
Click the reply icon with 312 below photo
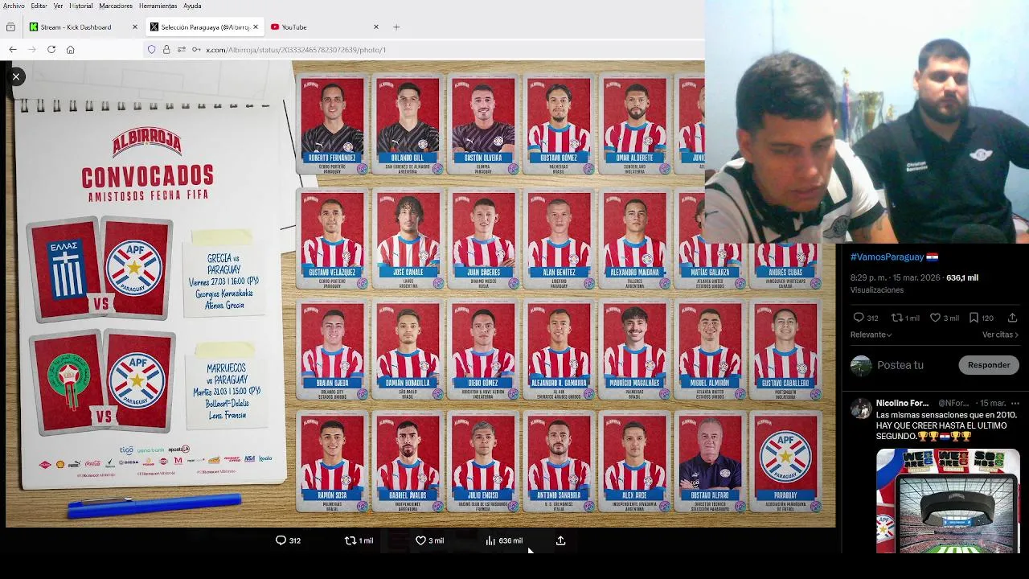click(281, 540)
